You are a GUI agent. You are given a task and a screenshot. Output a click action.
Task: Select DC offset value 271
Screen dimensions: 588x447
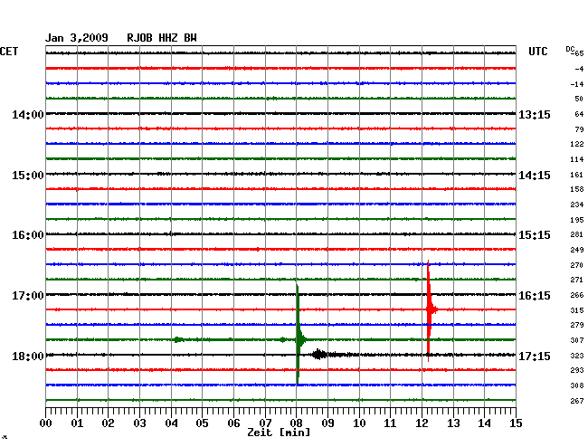(x=577, y=280)
